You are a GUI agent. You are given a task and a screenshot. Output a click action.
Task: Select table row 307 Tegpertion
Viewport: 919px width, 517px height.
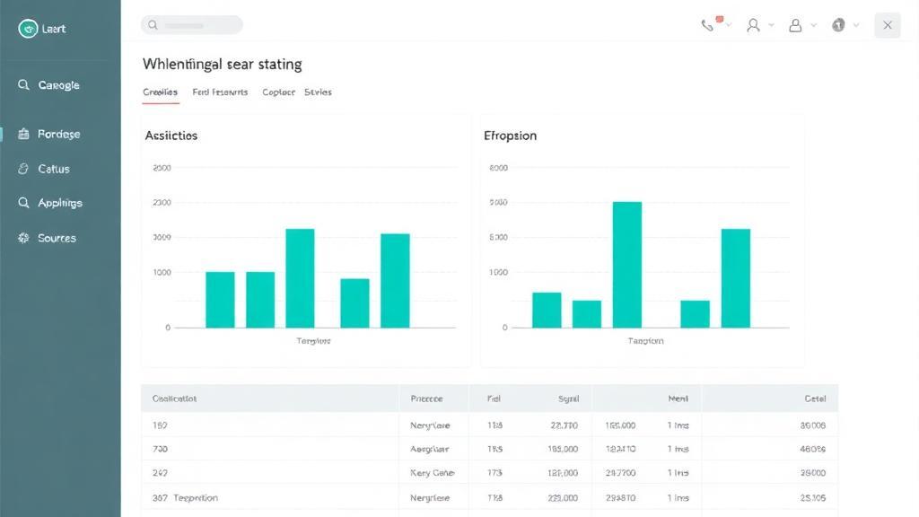tap(489, 497)
